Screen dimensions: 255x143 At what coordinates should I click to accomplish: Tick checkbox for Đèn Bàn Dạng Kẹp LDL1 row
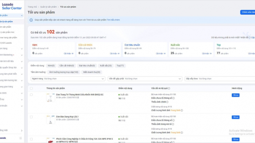[31, 117]
